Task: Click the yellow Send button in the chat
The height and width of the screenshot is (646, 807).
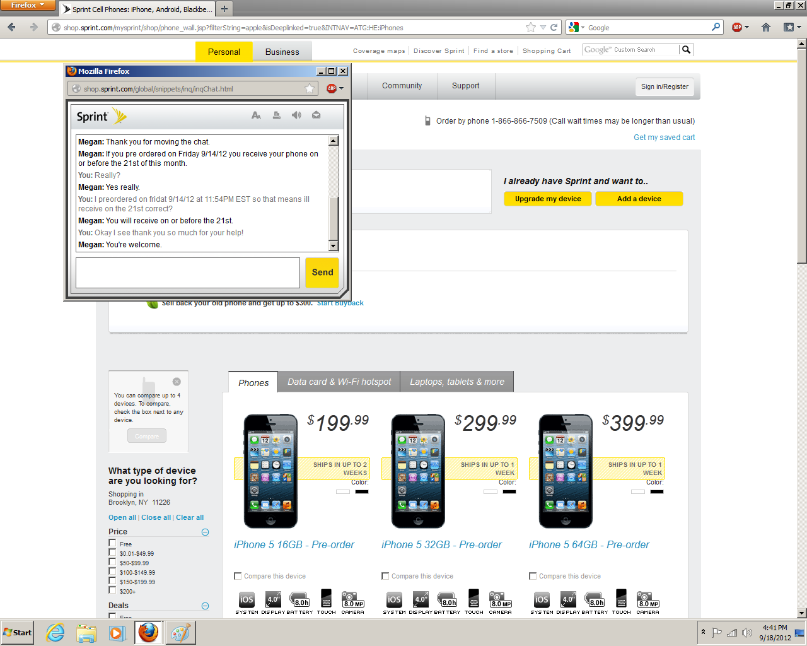Action: click(322, 273)
